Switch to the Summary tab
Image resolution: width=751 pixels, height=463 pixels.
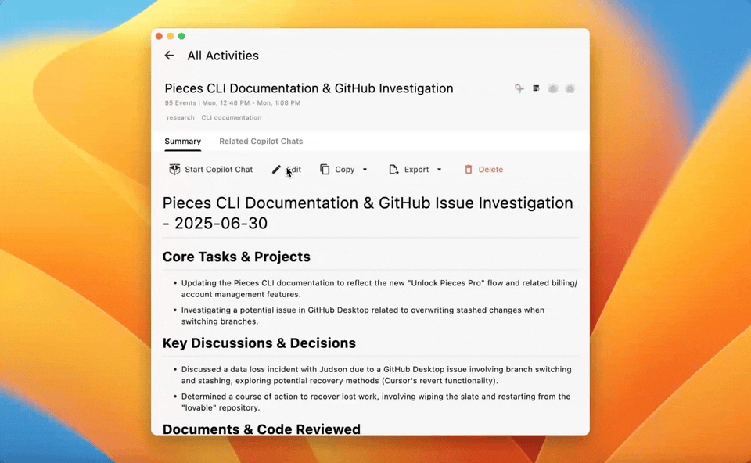point(182,142)
